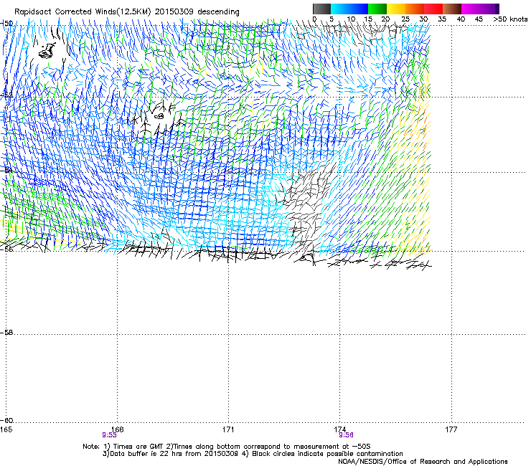Select the green 15-20 knots legend segment

coord(377,9)
